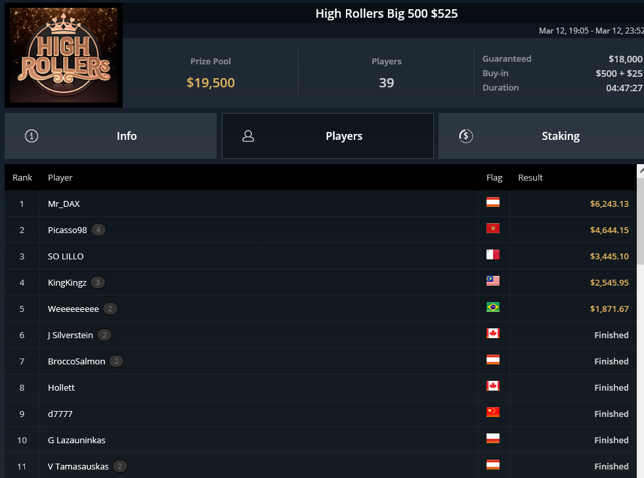
Task: Select the Players tab
Action: tap(328, 136)
